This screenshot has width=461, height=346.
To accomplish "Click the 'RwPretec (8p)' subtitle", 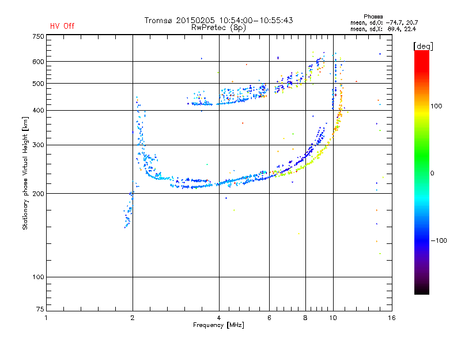I will [218, 28].
